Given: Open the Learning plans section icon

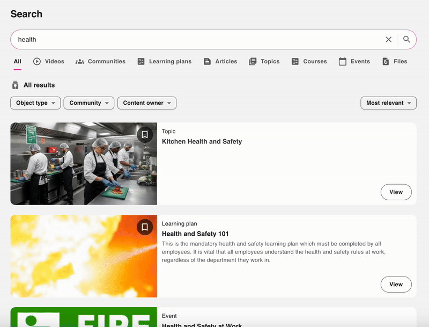Looking at the screenshot, I should pyautogui.click(x=140, y=61).
